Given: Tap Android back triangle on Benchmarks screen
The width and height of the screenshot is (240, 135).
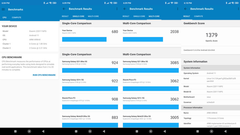Looking at the screenshot, I should pos(43,131).
